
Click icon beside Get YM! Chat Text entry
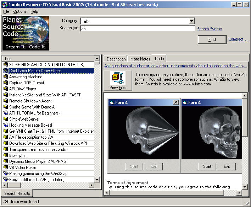5,131
